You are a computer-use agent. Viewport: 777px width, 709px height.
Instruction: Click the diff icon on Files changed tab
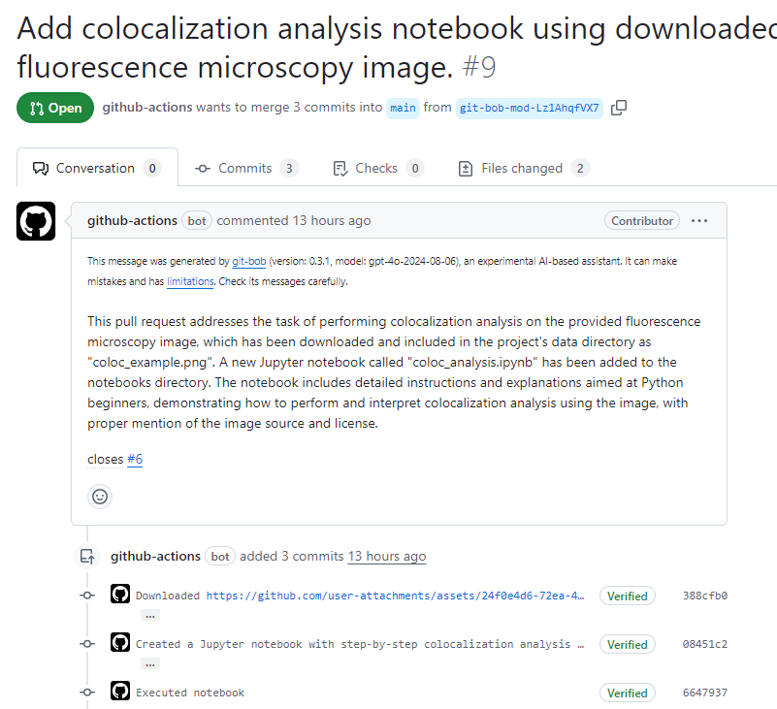(465, 168)
